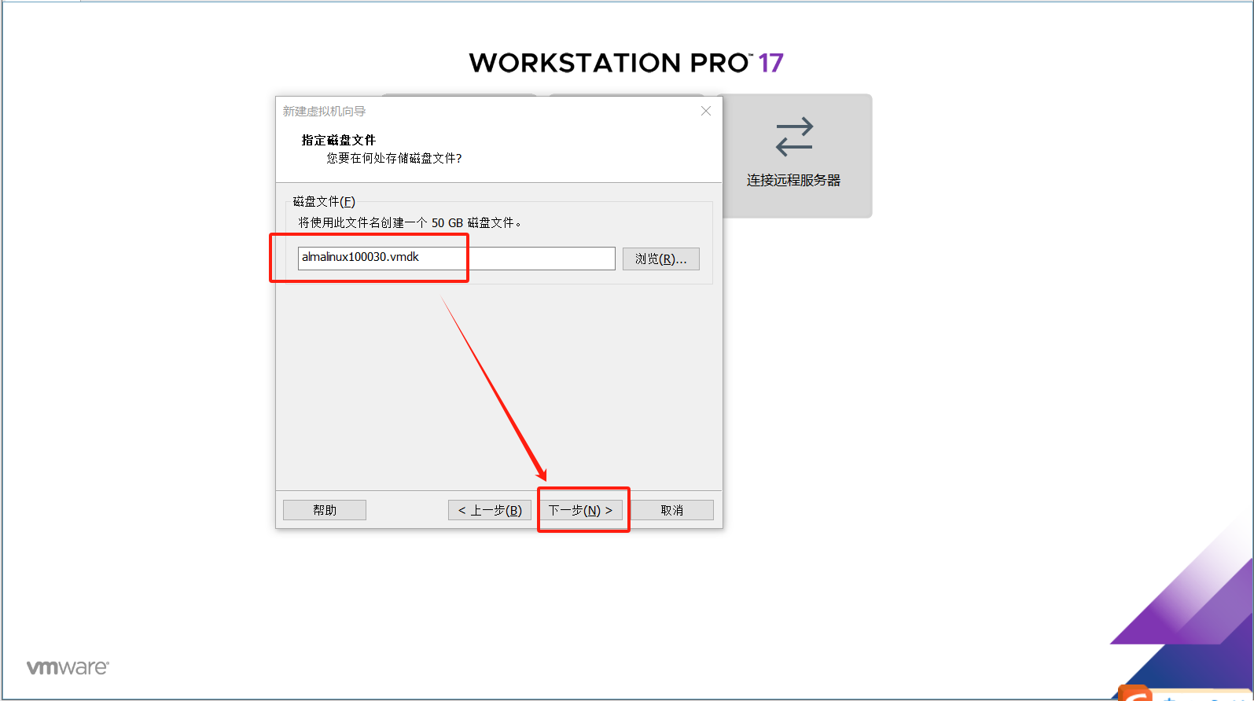Focus the almalinux100030.vmdk file name field
1254x701 pixels.
click(x=456, y=258)
